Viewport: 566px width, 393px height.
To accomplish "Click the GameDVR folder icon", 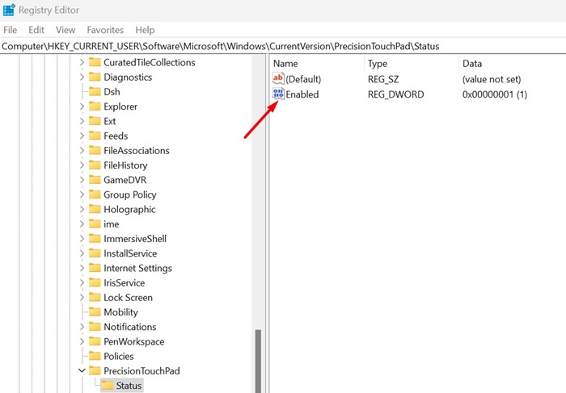I will point(94,180).
